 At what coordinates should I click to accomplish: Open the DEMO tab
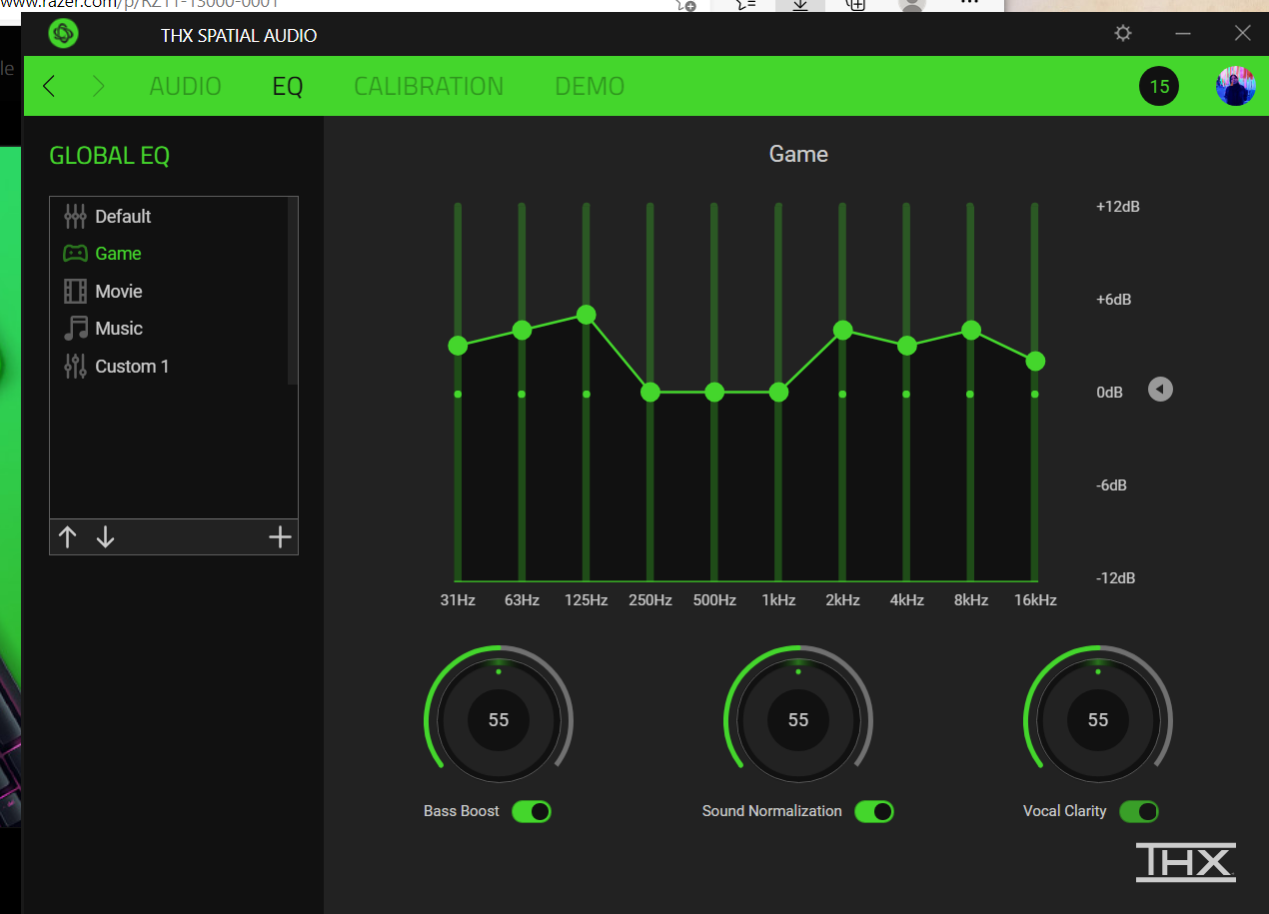coord(590,86)
